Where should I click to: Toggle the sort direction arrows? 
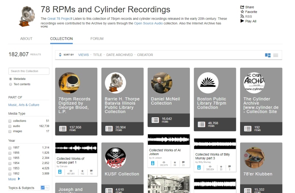point(60,55)
